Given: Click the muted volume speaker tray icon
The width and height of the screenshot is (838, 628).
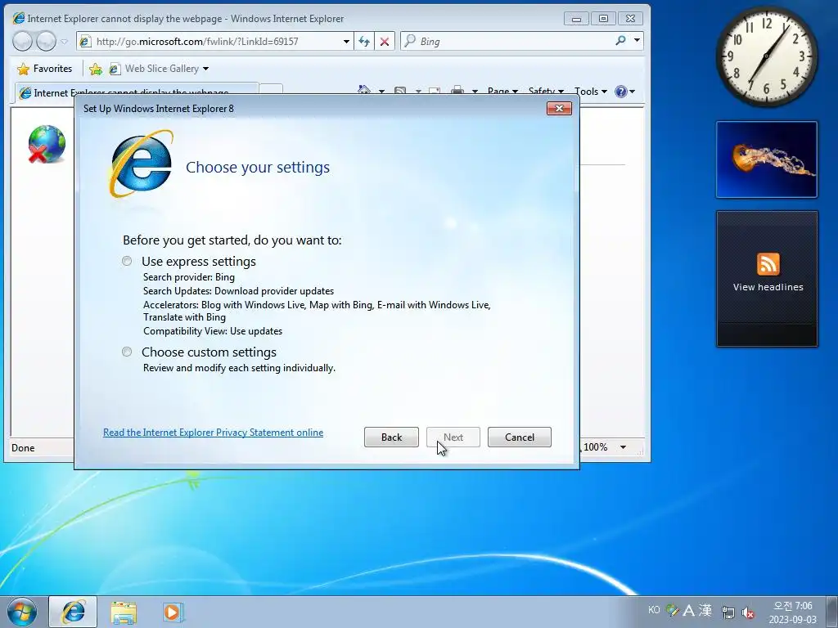Looking at the screenshot, I should pos(748,612).
